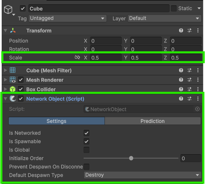Expand the Box Collider foldout
This screenshot has height=184, width=205.
click(5, 89)
